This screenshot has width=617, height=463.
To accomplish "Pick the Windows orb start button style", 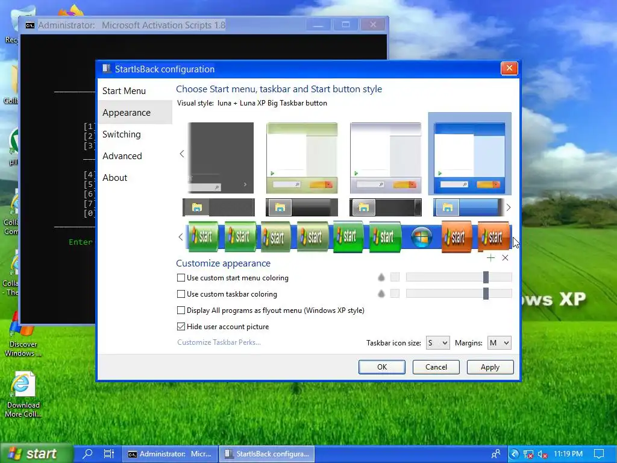I will (421, 237).
